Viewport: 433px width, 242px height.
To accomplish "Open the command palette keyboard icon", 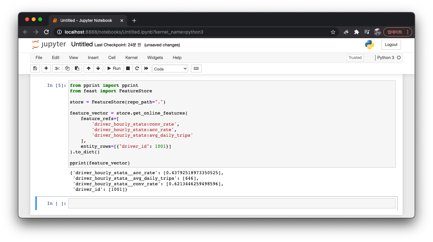I will [196, 68].
